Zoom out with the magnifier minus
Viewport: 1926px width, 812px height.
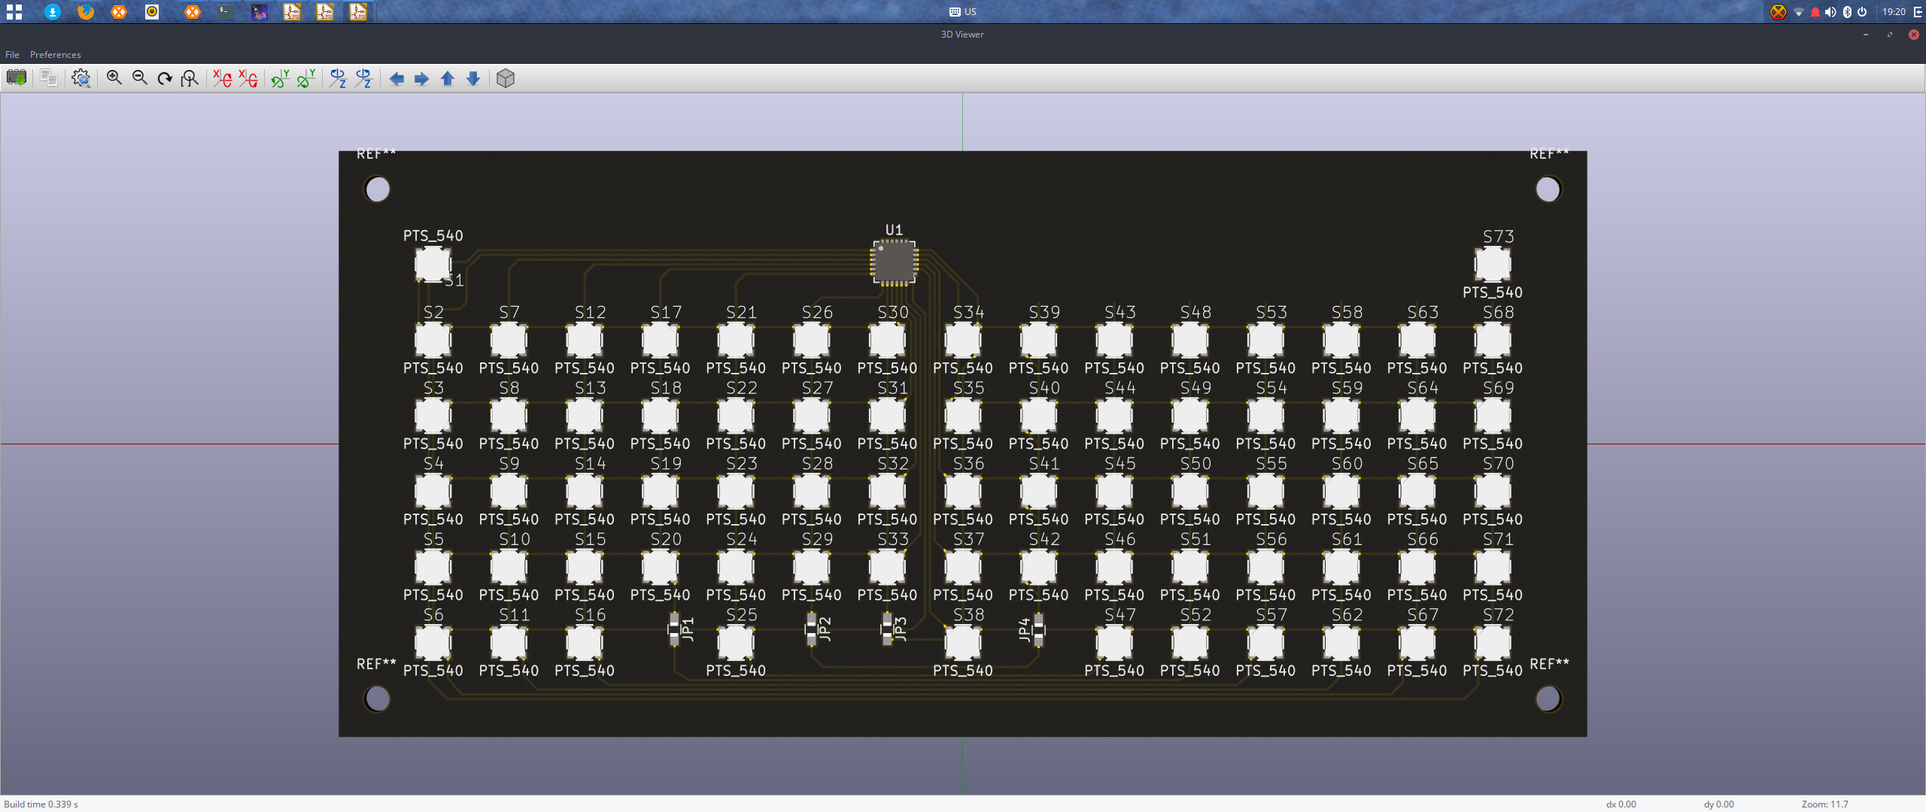tap(140, 78)
